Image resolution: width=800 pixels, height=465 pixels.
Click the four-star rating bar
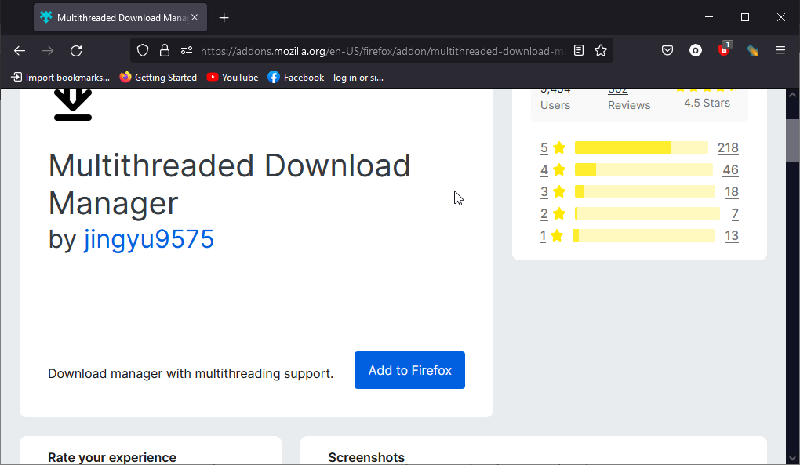point(644,169)
